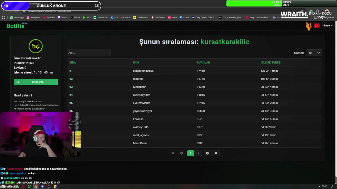
Task: Click the IEZREMI chat username
Action: pos(10,182)
